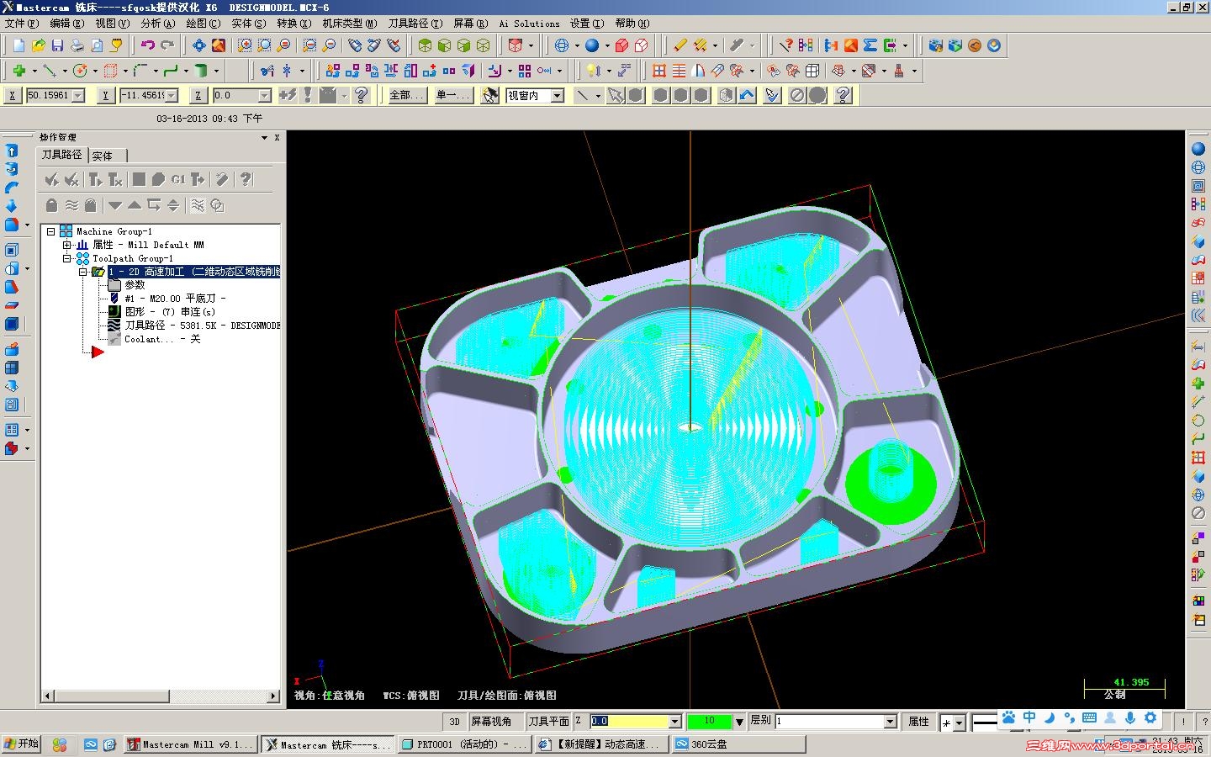Image resolution: width=1211 pixels, height=757 pixels.
Task: Open the X coordinate dropdown
Action: 78,96
